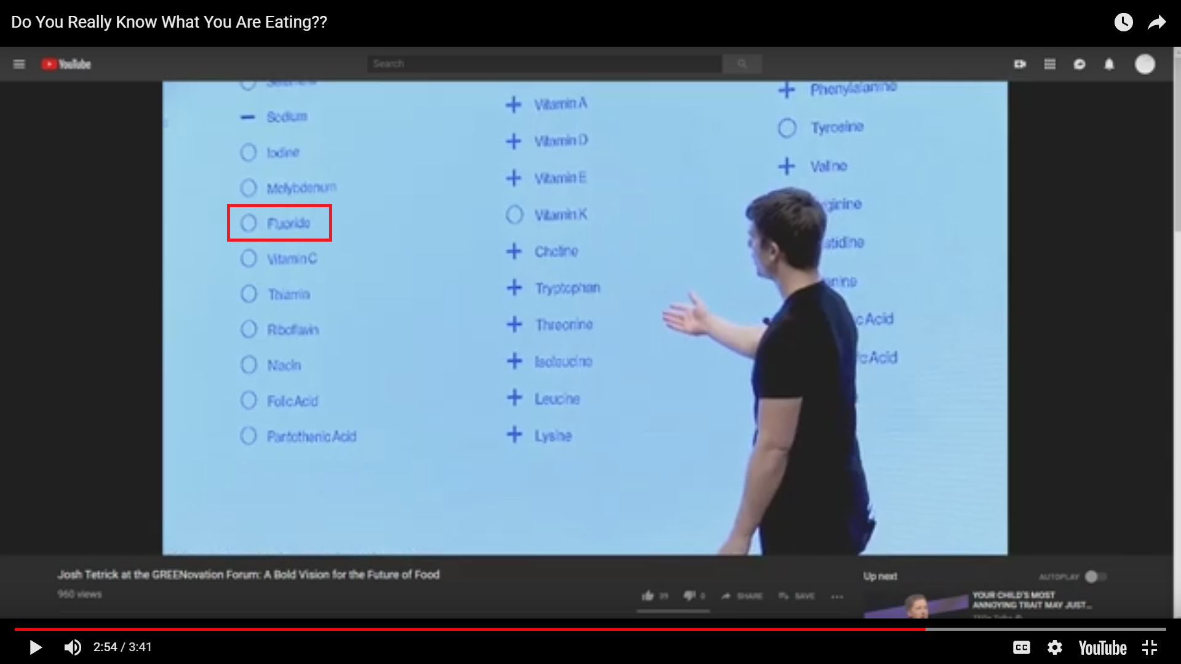Mute the video volume

tap(73, 647)
